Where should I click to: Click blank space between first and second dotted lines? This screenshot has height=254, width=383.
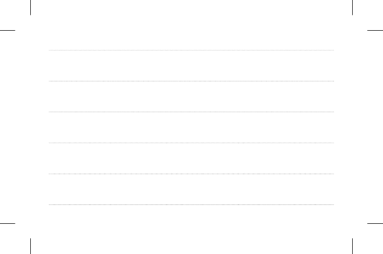tap(191, 66)
